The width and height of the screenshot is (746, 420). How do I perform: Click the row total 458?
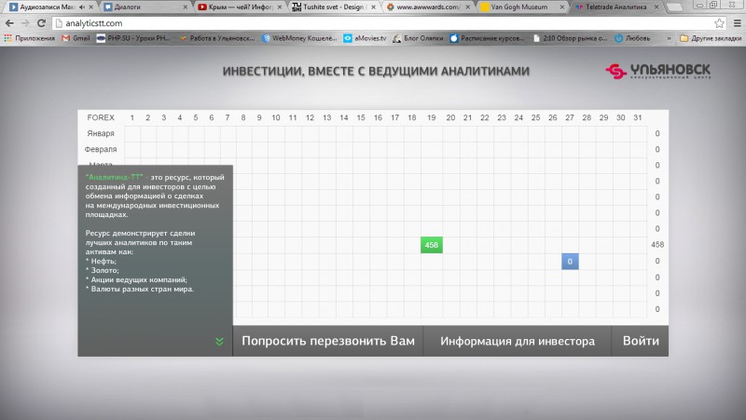tap(657, 245)
